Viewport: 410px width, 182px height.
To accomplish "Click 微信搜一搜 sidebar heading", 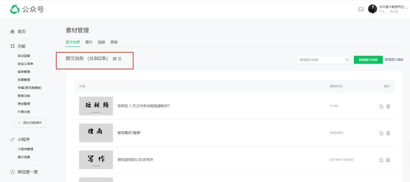I will click(28, 172).
